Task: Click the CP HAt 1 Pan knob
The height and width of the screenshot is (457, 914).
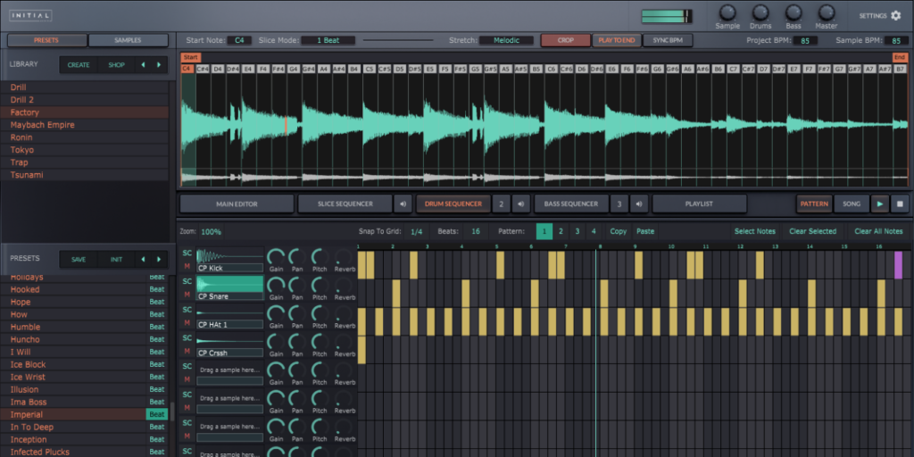Action: click(x=297, y=313)
